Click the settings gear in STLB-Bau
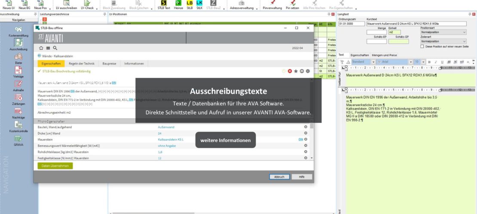 pyautogui.click(x=308, y=71)
